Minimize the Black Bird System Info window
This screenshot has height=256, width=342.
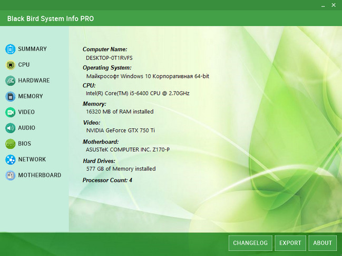(323, 5)
